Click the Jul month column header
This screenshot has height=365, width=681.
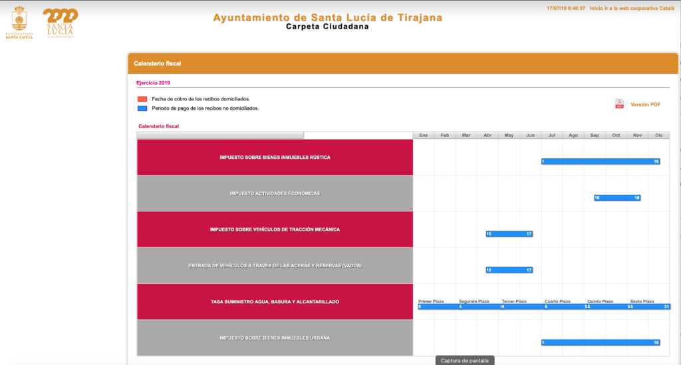552,136
